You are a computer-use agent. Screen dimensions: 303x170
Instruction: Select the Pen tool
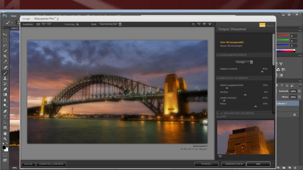pos(5,111)
